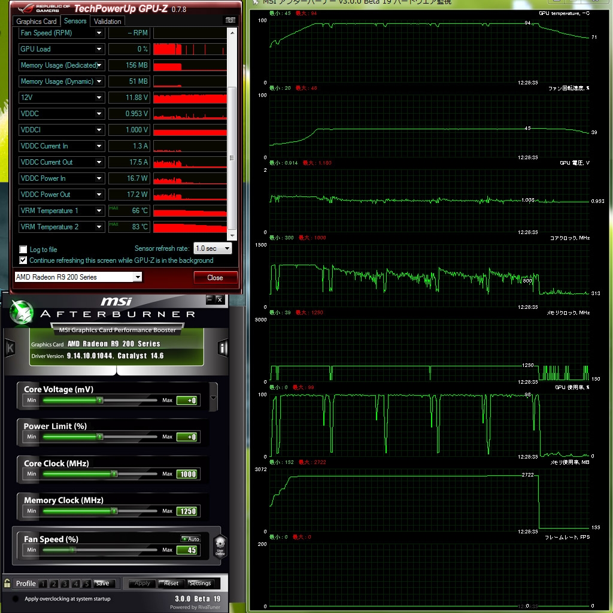
Task: Open AMD Radeon R9 200 Series selector
Action: coord(78,277)
